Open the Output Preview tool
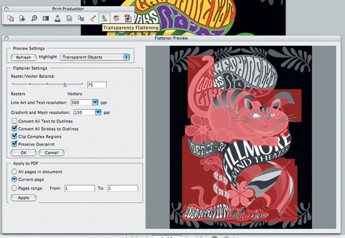This screenshot has width=345, height=238. pos(22,18)
